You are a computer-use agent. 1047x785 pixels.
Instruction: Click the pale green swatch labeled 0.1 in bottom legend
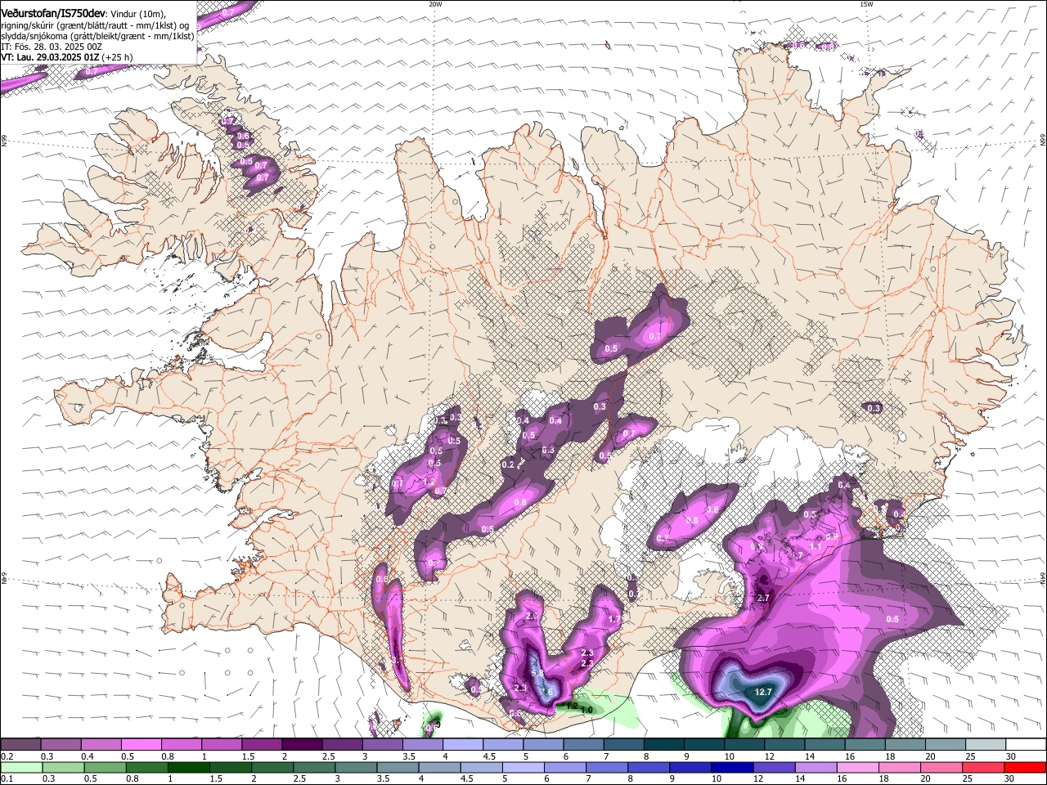(20, 767)
